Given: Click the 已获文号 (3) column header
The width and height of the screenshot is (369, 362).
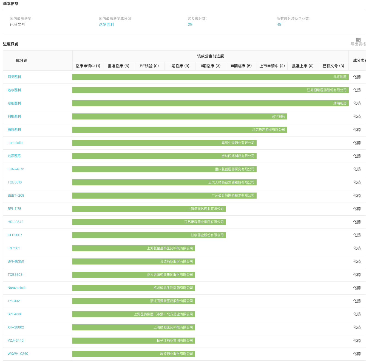Looking at the screenshot, I should 333,66.
